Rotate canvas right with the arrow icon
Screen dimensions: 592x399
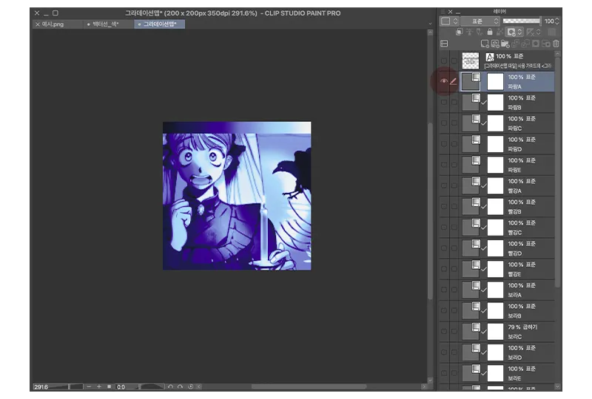coord(180,386)
